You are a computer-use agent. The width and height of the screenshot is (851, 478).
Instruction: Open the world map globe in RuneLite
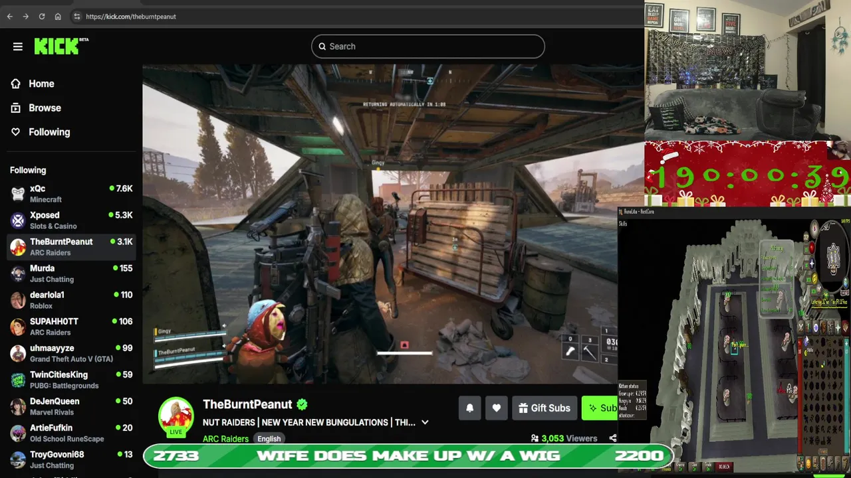coord(846,283)
